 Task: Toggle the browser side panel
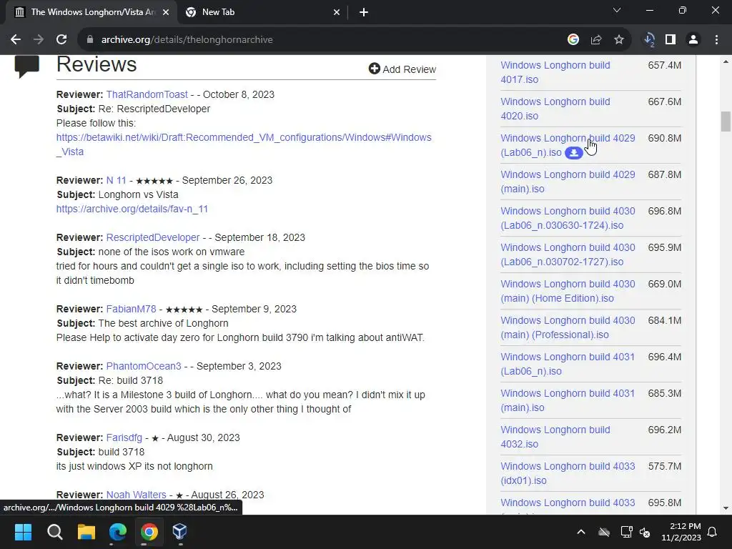point(671,40)
